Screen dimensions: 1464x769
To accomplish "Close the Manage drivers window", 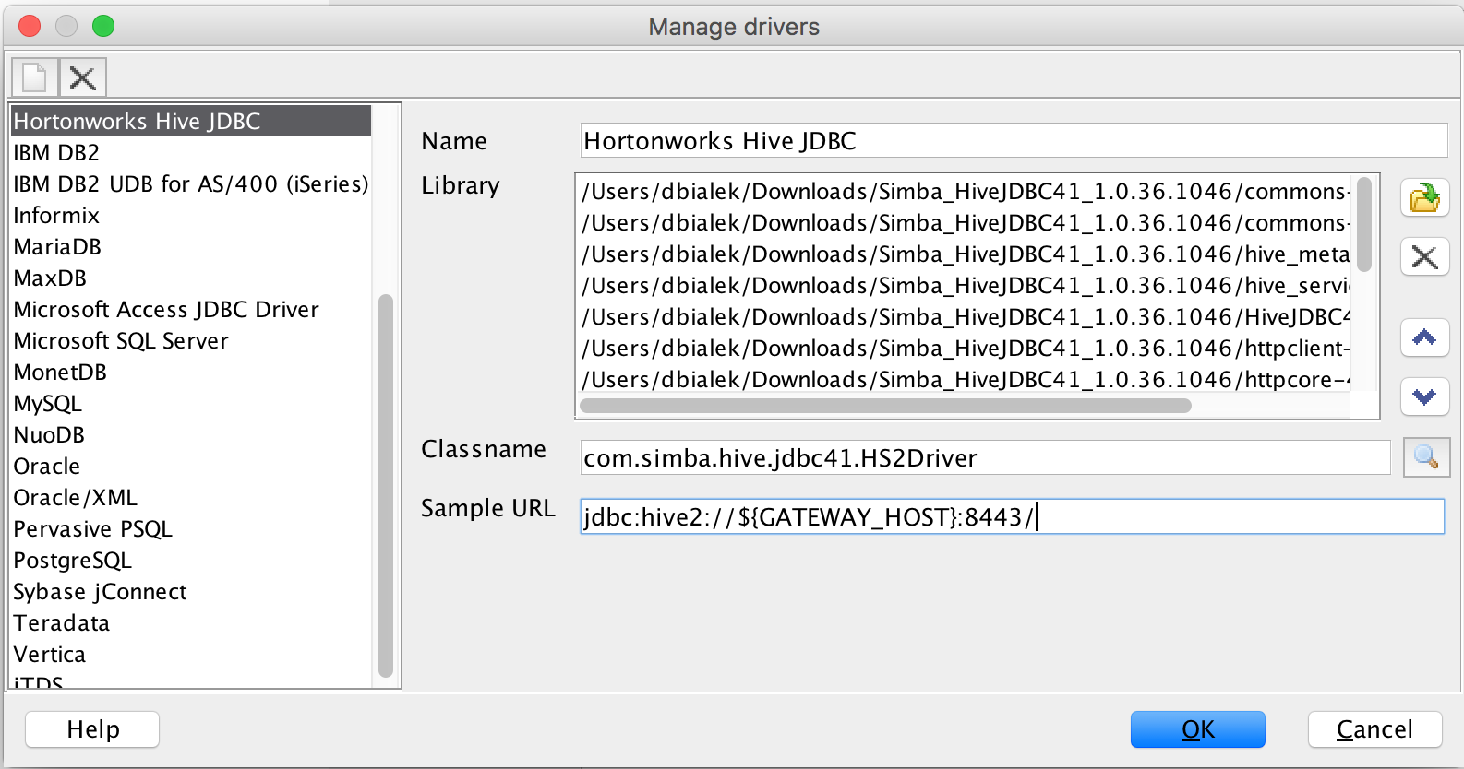I will tap(30, 26).
